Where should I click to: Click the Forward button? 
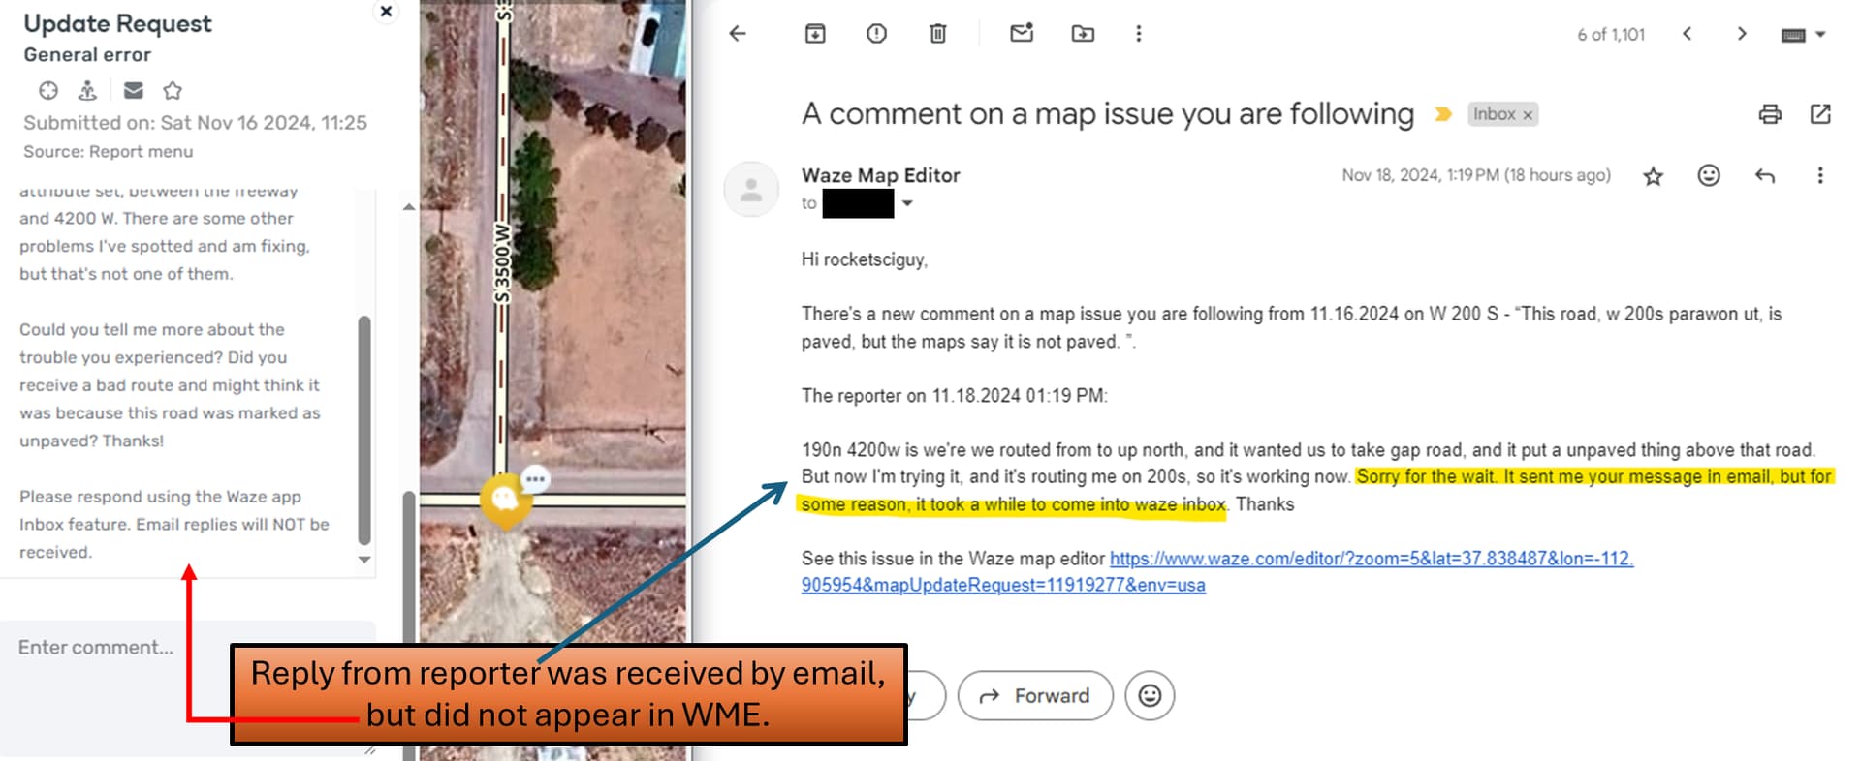click(1035, 695)
